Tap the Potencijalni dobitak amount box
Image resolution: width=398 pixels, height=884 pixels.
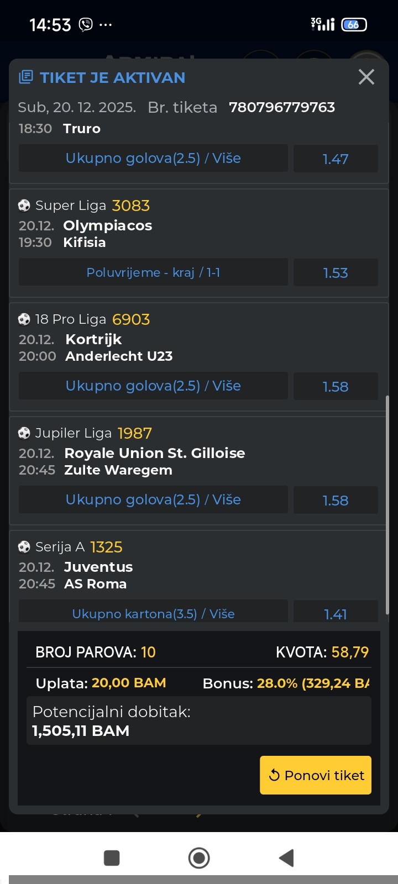199,720
